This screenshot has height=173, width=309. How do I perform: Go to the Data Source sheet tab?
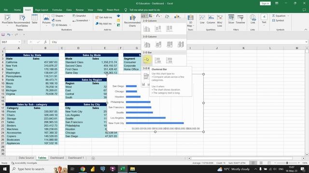[x=26, y=158]
